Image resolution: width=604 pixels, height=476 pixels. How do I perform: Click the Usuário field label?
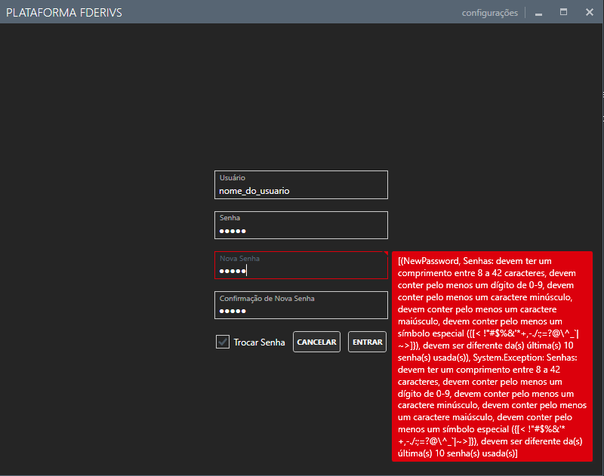[x=233, y=178]
